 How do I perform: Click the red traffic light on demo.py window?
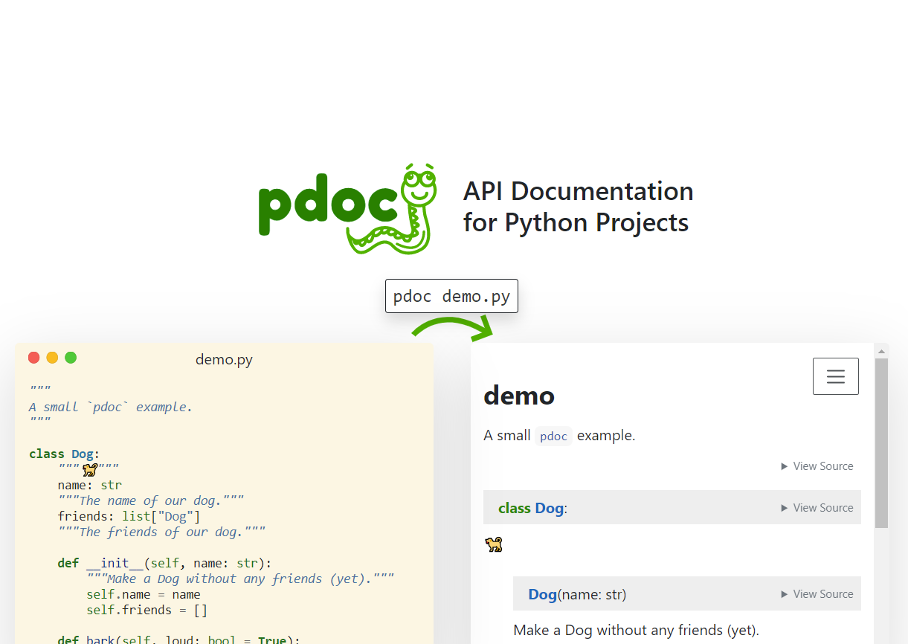[x=33, y=358]
